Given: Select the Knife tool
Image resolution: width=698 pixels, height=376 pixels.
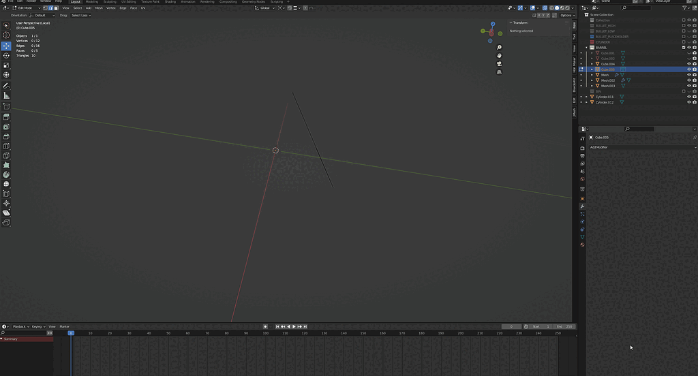Looking at the screenshot, I should 6,156.
